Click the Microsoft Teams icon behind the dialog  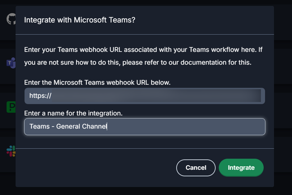tap(11, 63)
